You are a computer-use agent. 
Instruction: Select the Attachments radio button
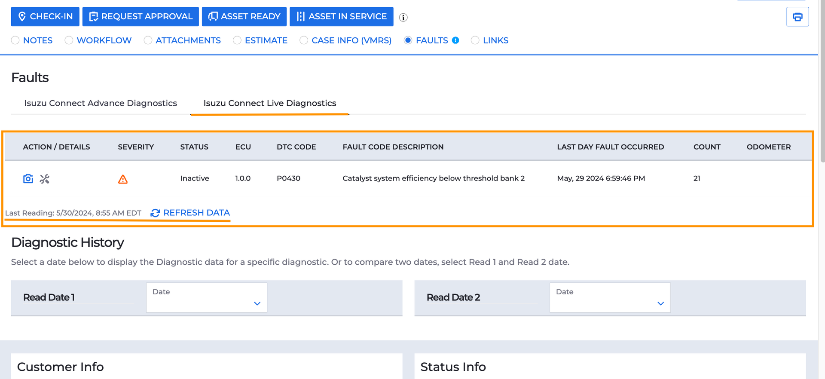pyautogui.click(x=148, y=40)
